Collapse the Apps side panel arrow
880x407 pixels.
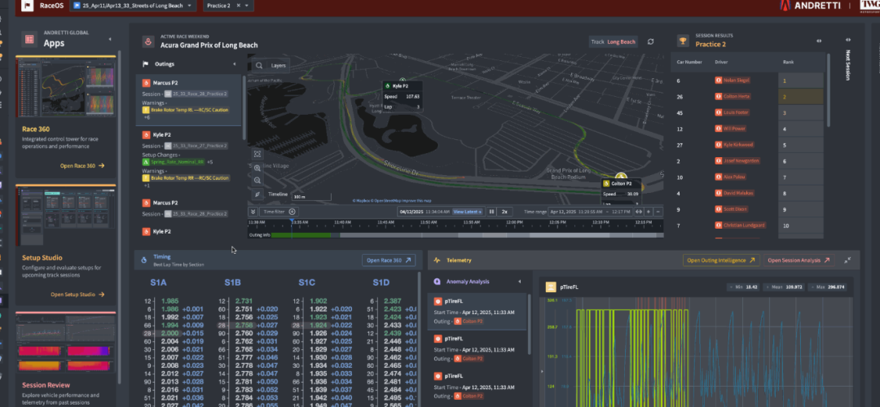110,39
